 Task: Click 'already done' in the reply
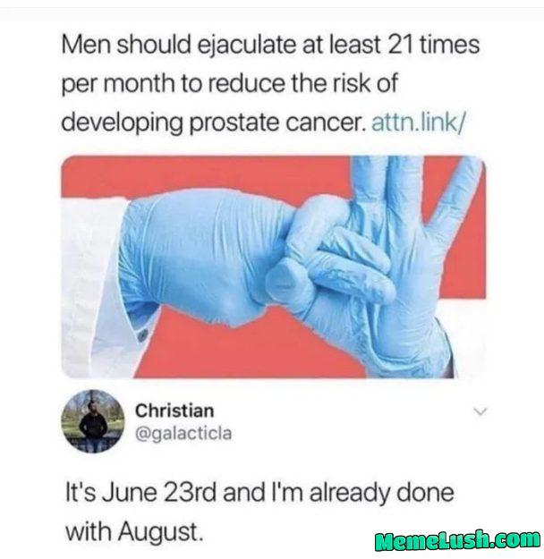pyautogui.click(x=382, y=494)
